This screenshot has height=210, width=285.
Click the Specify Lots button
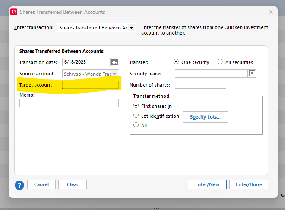pos(205,117)
